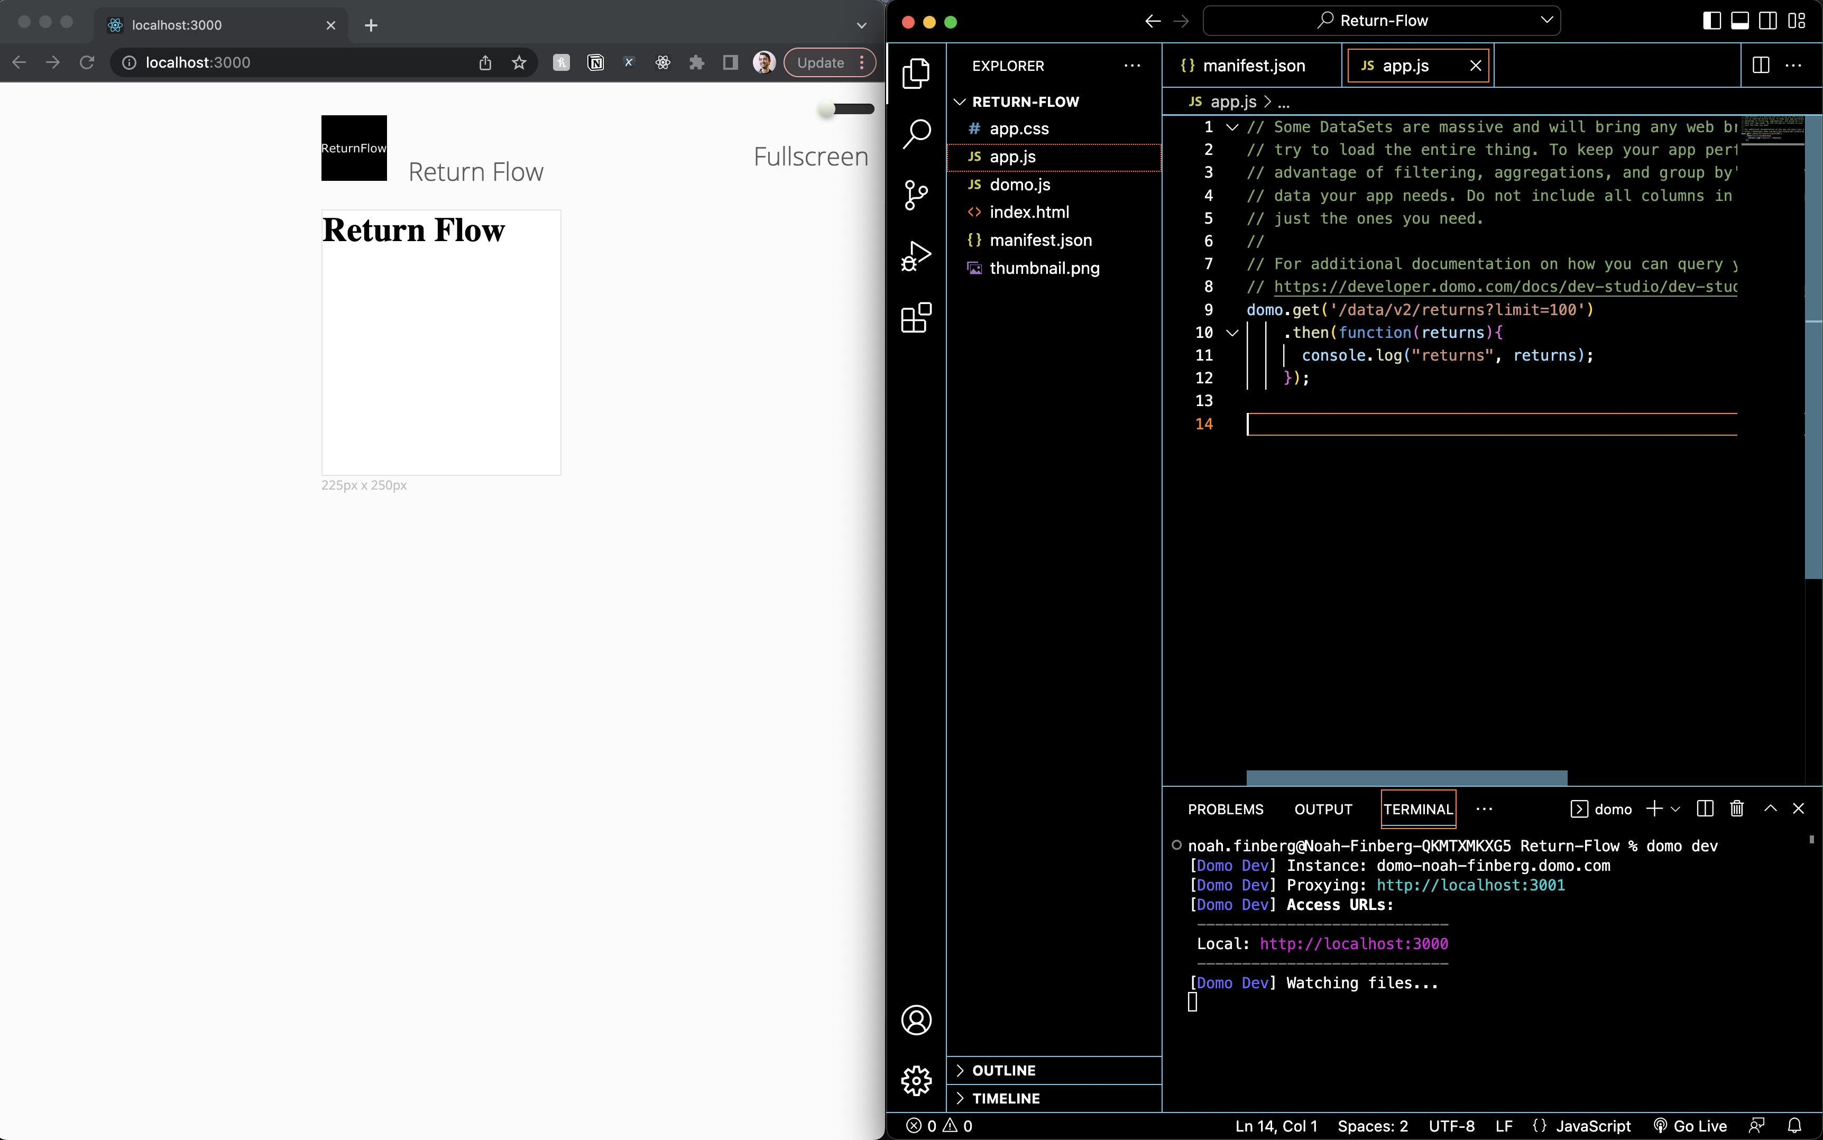The width and height of the screenshot is (1823, 1140).
Task: Click the Go Live status bar button
Action: 1690,1126
